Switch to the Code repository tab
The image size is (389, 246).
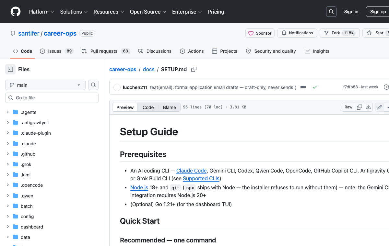[22, 51]
